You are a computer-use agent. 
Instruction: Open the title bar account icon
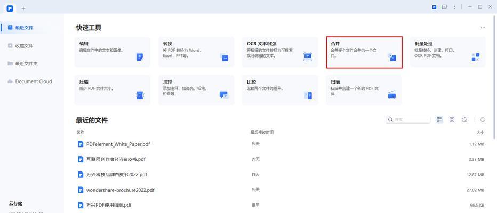point(434,6)
